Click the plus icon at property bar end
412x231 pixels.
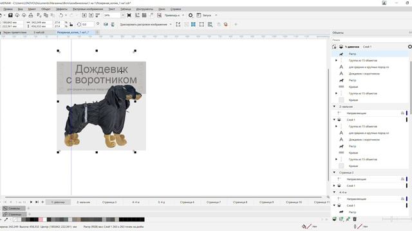point(236,24)
